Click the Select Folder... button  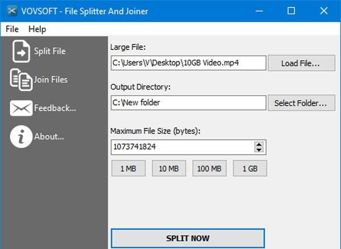(x=301, y=103)
